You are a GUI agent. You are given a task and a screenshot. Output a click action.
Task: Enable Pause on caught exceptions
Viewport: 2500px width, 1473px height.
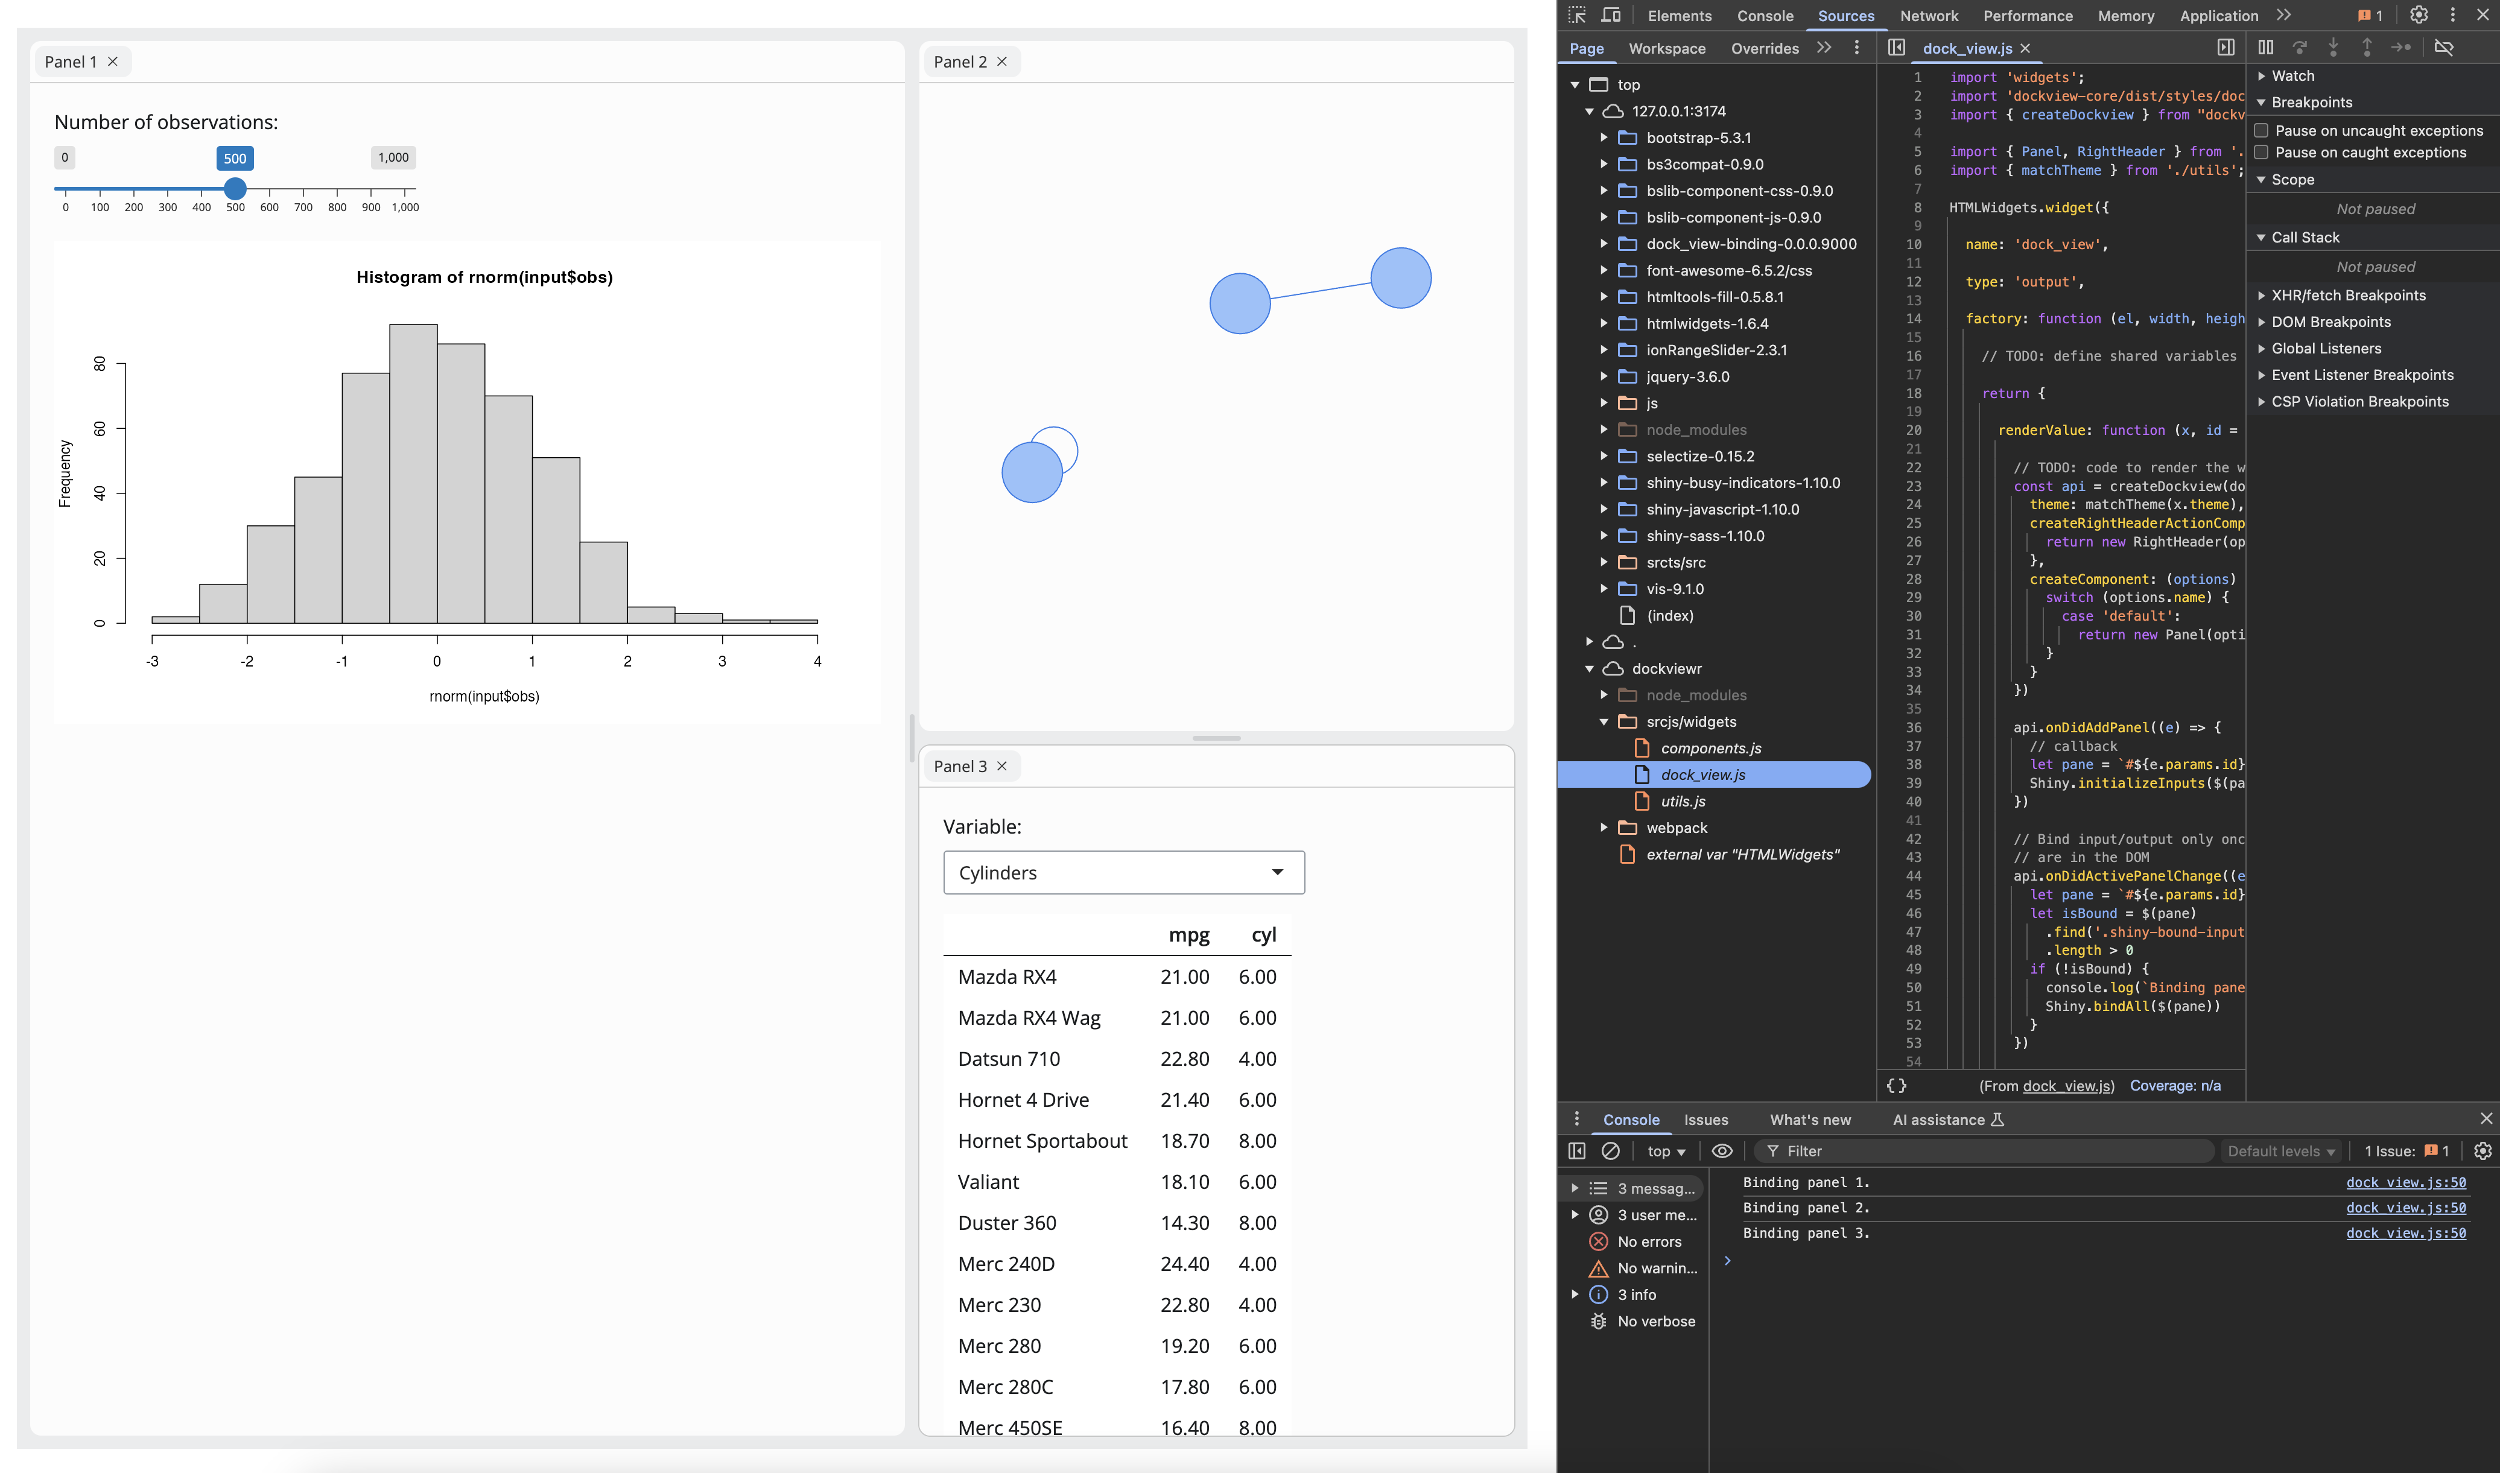pos(2262,152)
